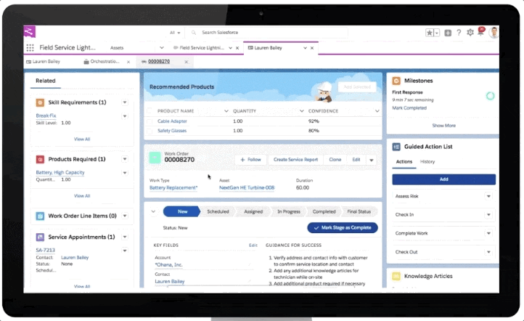Click Mark Stage as Complete button
524x321 pixels.
[x=343, y=228]
